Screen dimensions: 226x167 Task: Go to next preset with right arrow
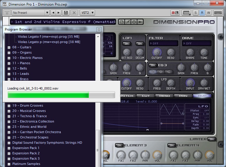[x=59, y=13]
